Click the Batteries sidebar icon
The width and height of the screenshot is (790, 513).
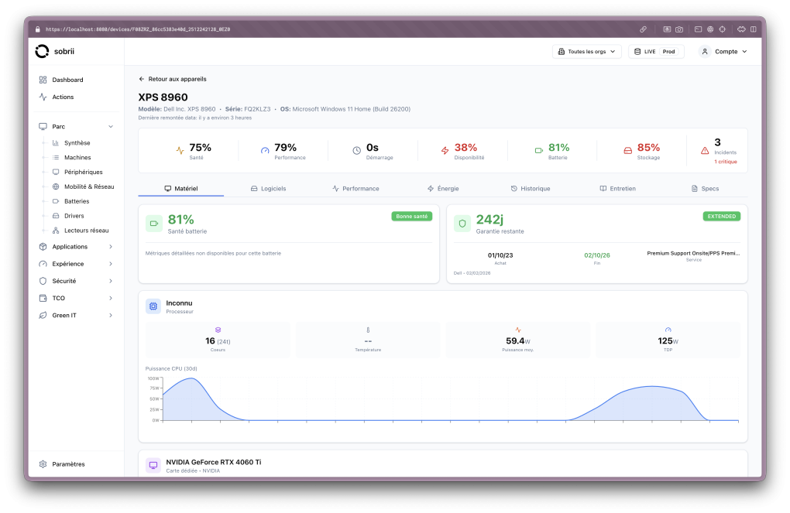pyautogui.click(x=56, y=201)
